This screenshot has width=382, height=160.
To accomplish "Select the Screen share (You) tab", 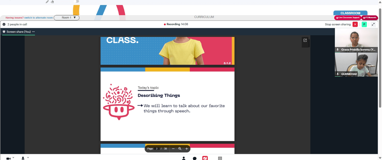I will click(x=18, y=32).
